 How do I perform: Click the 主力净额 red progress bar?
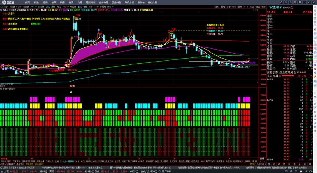pyautogui.click(x=288, y=76)
